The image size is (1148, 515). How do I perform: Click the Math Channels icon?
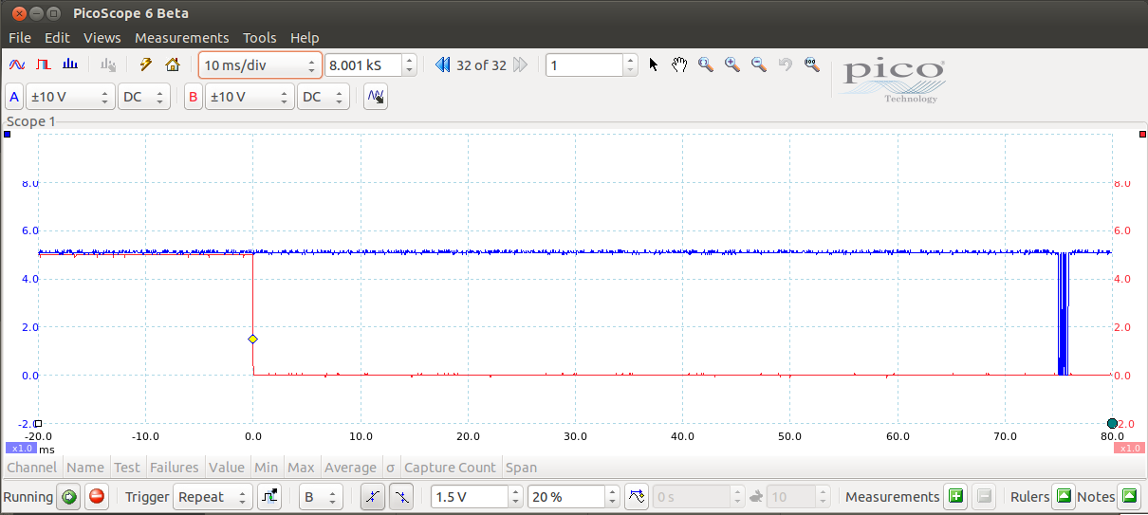(376, 97)
